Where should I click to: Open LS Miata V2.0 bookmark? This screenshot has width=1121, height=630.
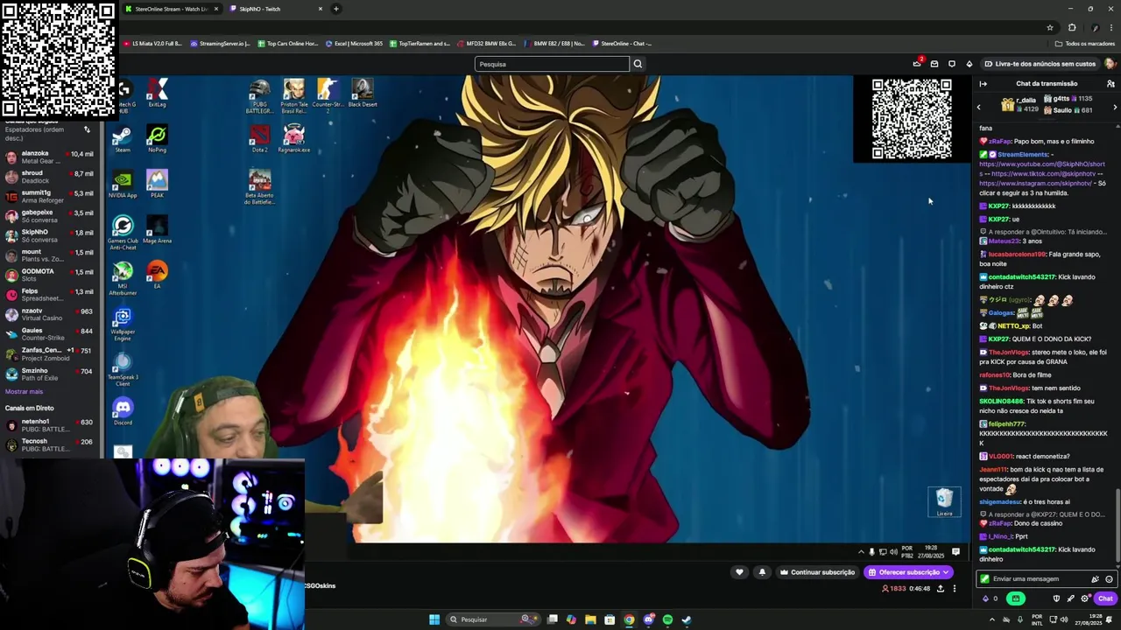(x=153, y=43)
